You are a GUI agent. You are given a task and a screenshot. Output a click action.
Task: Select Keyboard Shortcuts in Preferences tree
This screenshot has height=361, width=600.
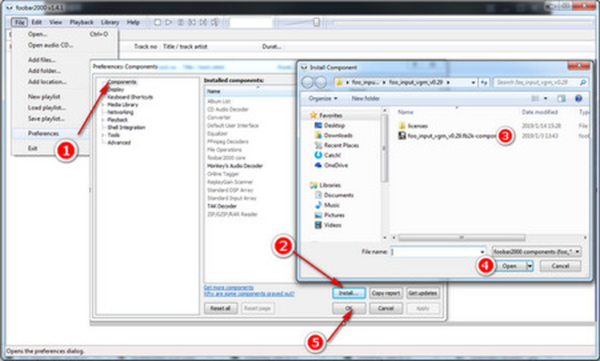130,97
